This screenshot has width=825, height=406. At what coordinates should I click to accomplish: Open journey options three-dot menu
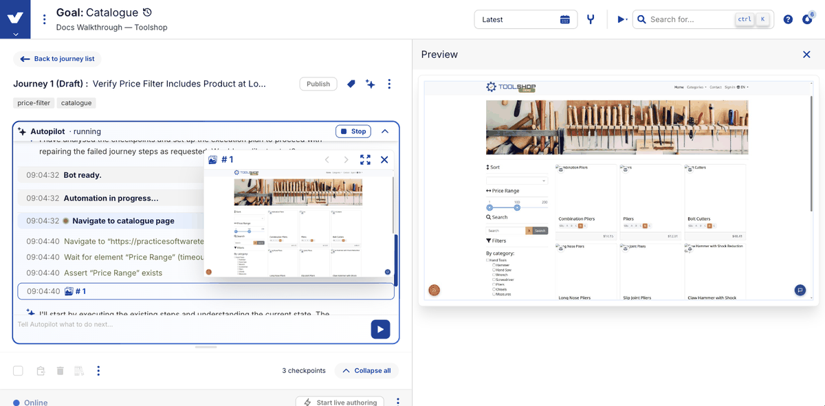click(389, 84)
